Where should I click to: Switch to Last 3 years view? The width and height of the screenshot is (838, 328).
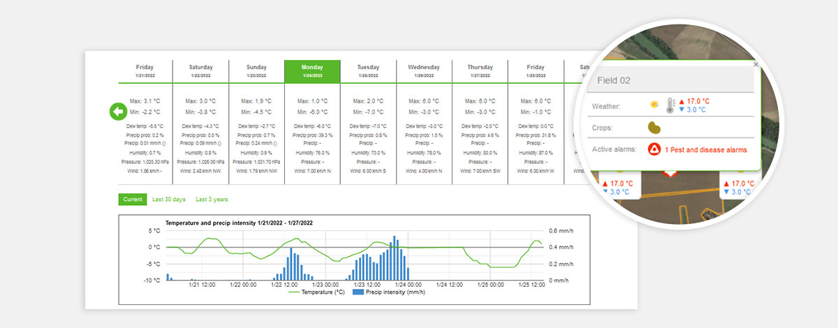[x=212, y=200]
